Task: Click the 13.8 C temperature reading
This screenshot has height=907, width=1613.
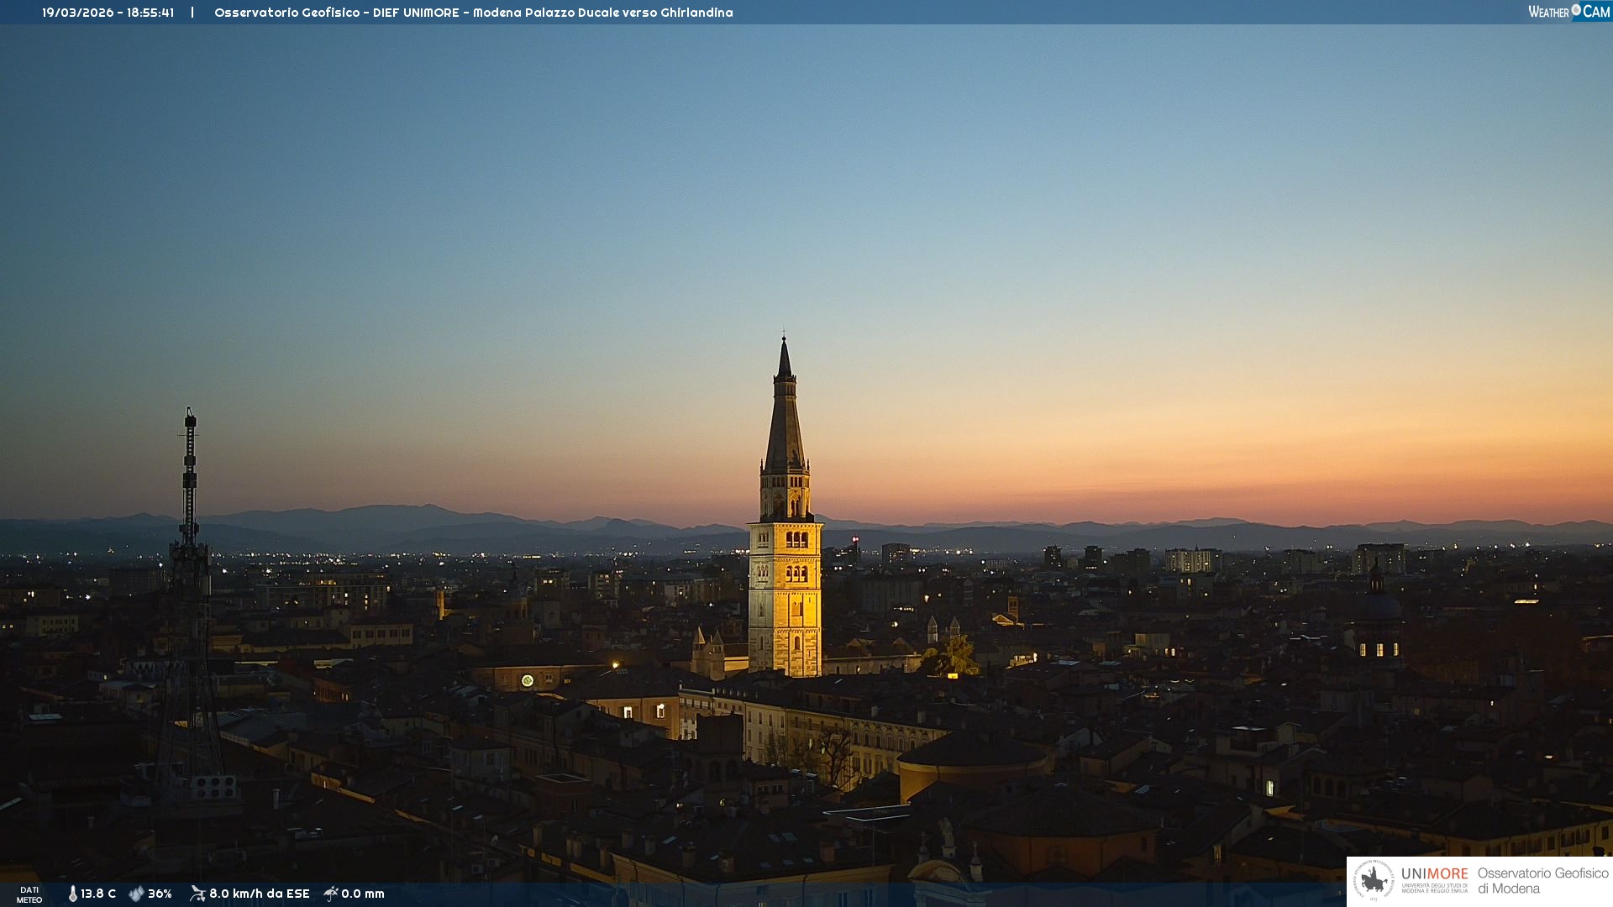Action: pyautogui.click(x=98, y=894)
